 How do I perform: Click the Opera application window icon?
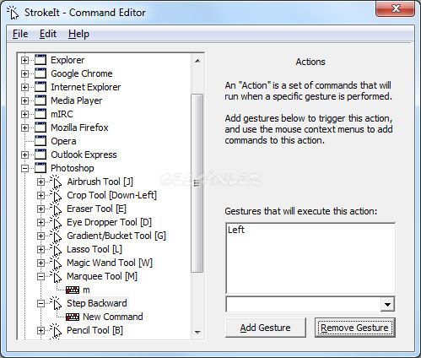pos(40,141)
